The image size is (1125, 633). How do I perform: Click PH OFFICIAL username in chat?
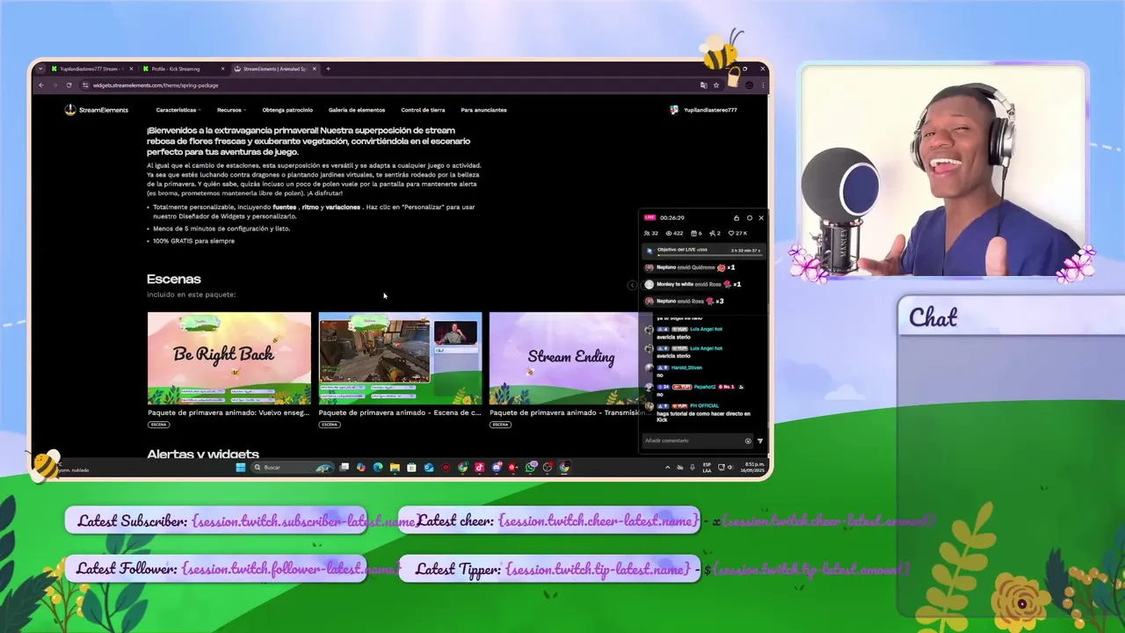coord(705,406)
